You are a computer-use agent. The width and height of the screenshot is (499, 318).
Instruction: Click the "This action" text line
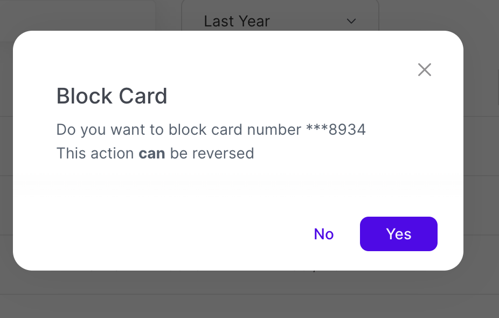95,154
